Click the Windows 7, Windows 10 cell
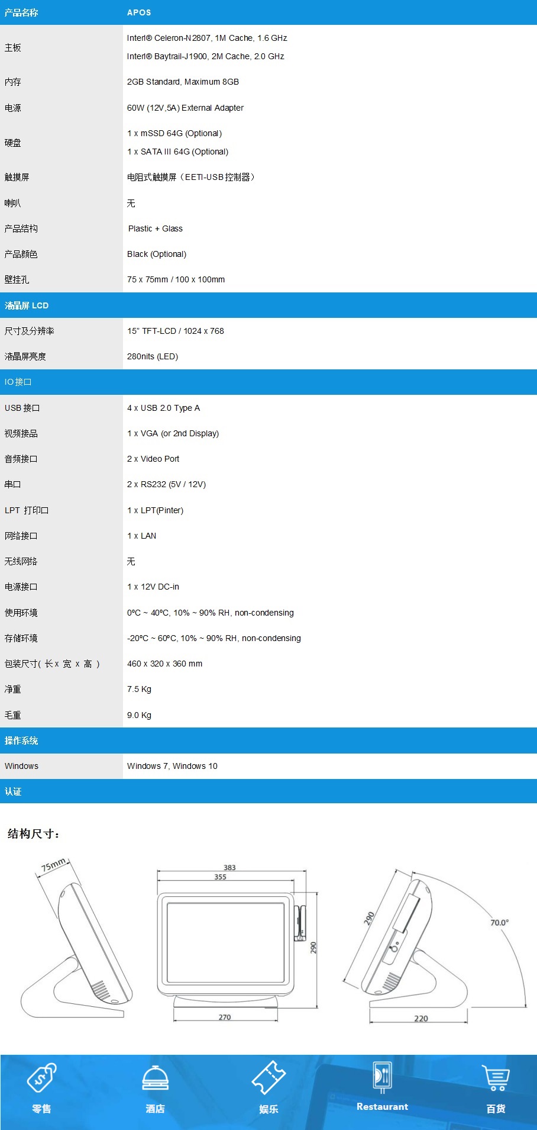The height and width of the screenshot is (1130, 537). pos(172,766)
